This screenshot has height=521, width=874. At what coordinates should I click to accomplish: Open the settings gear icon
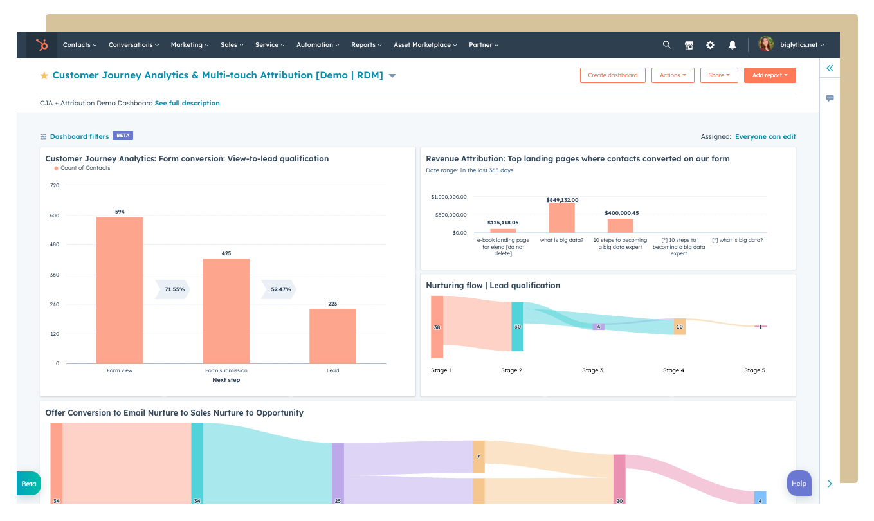coord(710,45)
